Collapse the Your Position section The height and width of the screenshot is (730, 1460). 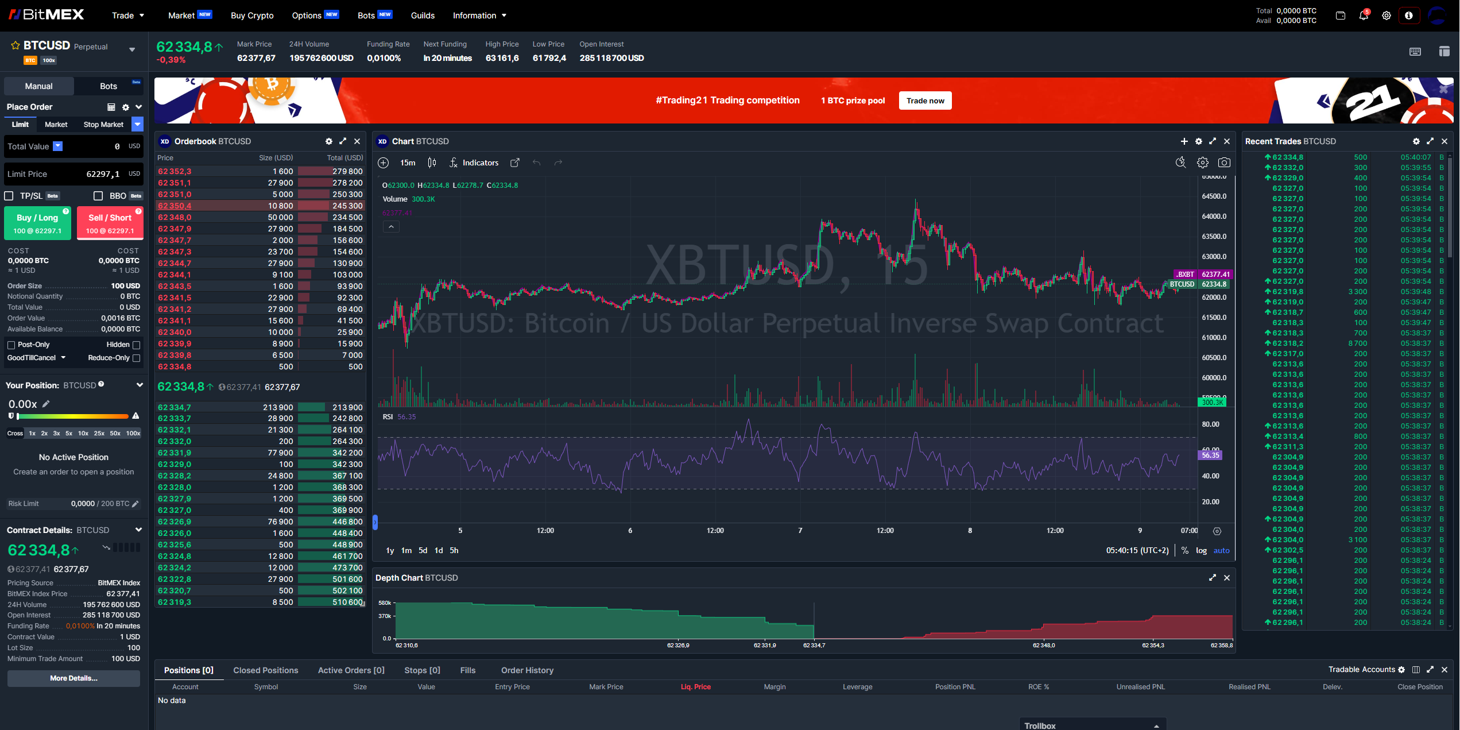(x=139, y=385)
